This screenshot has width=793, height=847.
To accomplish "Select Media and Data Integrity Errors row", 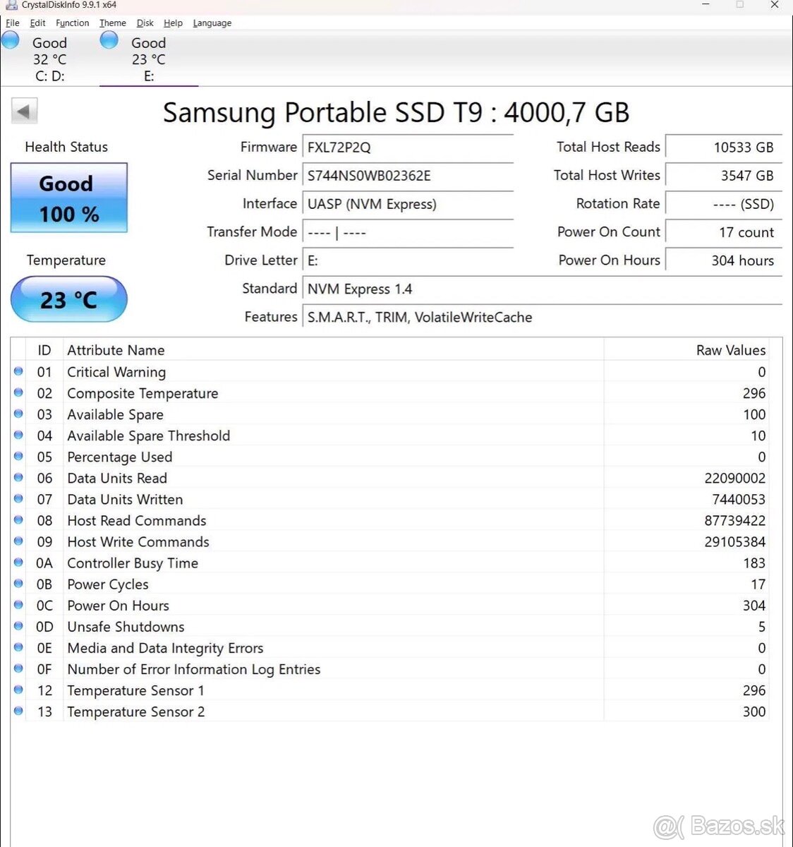I will (390, 648).
